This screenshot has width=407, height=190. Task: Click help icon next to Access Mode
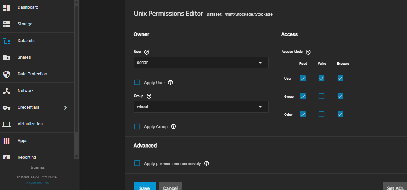(308, 52)
